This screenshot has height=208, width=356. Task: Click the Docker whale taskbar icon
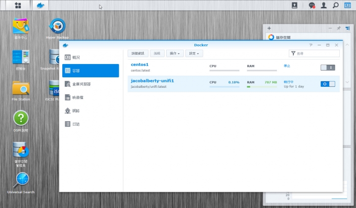41,5
